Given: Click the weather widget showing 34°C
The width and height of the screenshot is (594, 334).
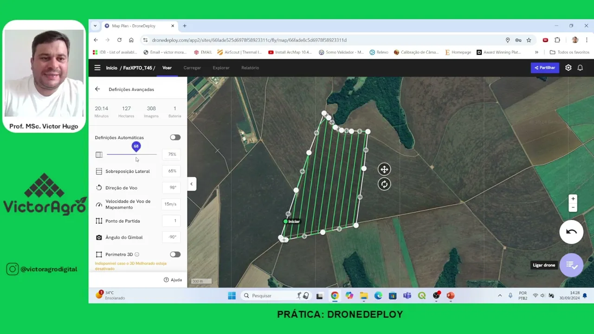Looking at the screenshot, I should 110,295.
